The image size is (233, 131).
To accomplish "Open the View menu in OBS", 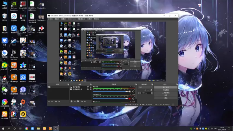I will [x=63, y=19].
